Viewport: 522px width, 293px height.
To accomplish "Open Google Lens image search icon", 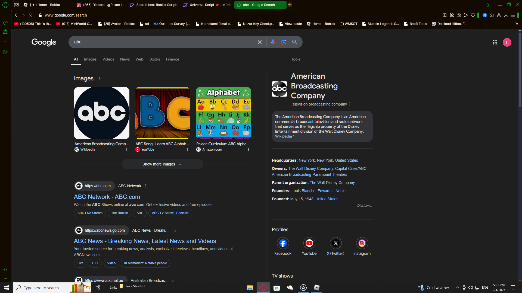I will point(284,42).
